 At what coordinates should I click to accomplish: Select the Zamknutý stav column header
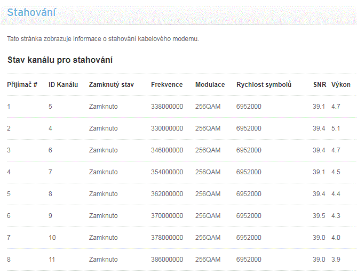point(112,85)
